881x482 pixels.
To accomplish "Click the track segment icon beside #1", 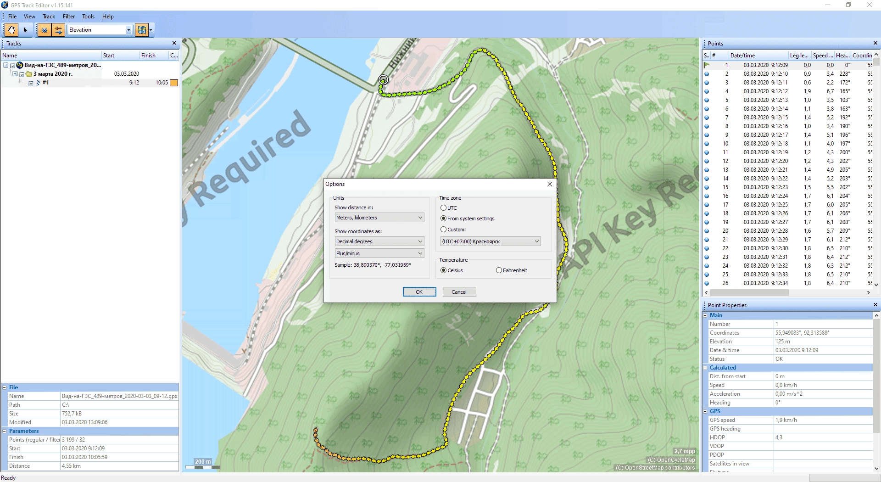I will 38,83.
